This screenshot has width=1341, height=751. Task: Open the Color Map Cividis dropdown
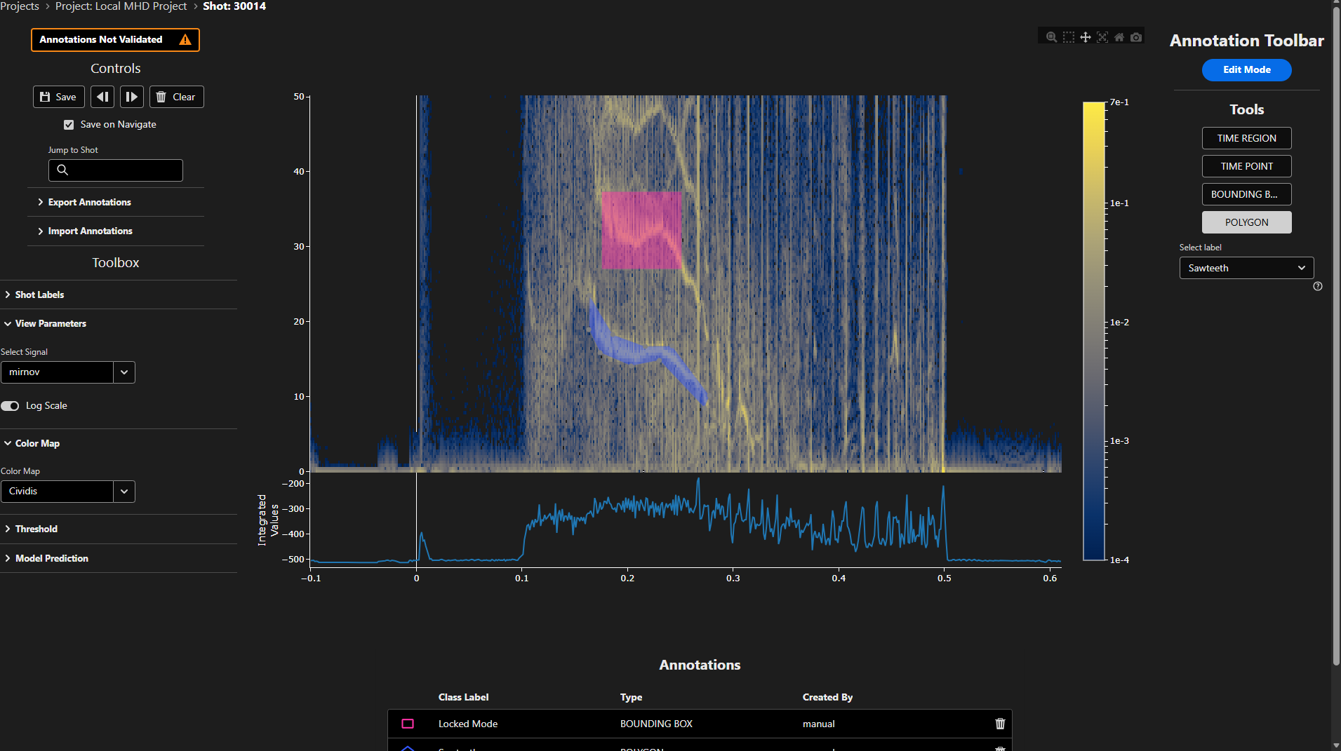tap(68, 492)
